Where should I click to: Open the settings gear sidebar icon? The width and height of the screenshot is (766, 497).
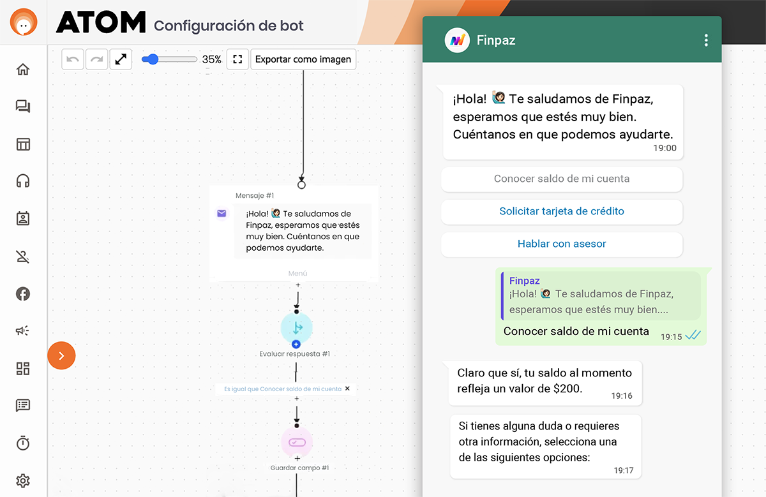coord(23,480)
